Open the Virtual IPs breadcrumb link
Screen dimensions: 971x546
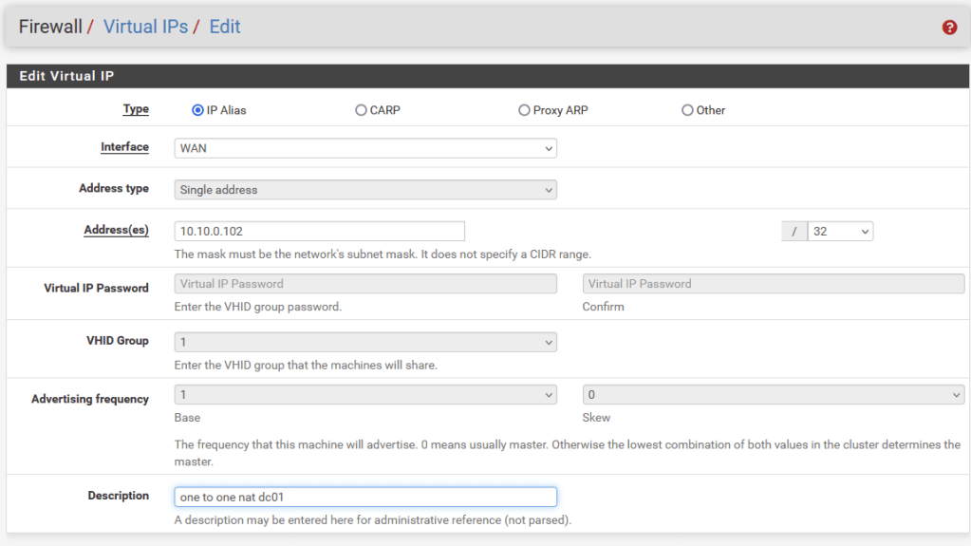145,27
